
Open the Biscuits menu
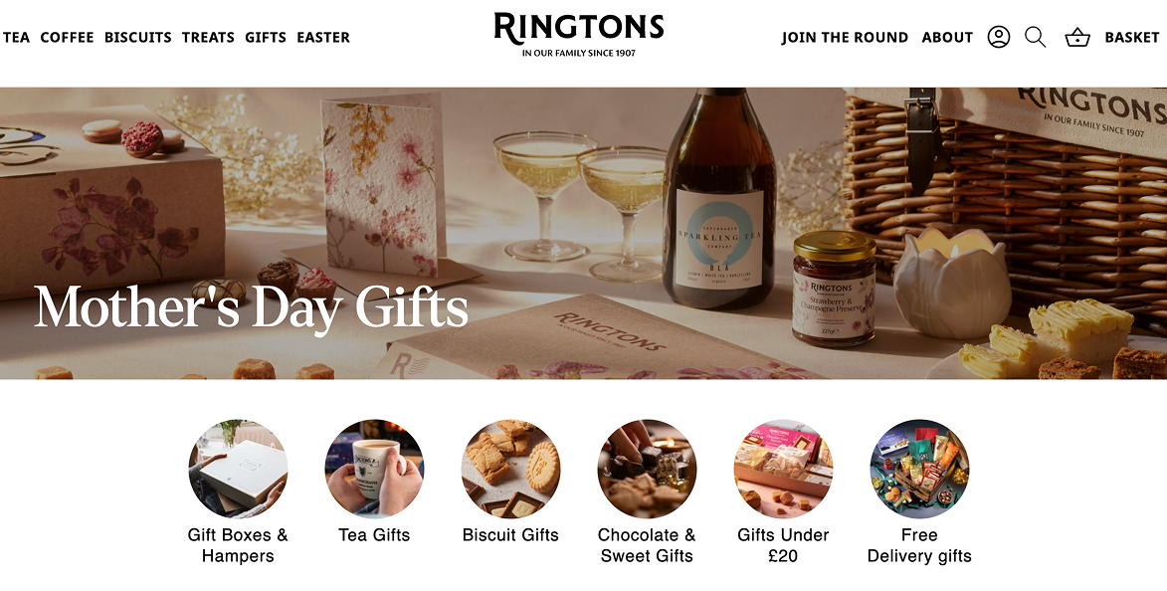click(137, 37)
